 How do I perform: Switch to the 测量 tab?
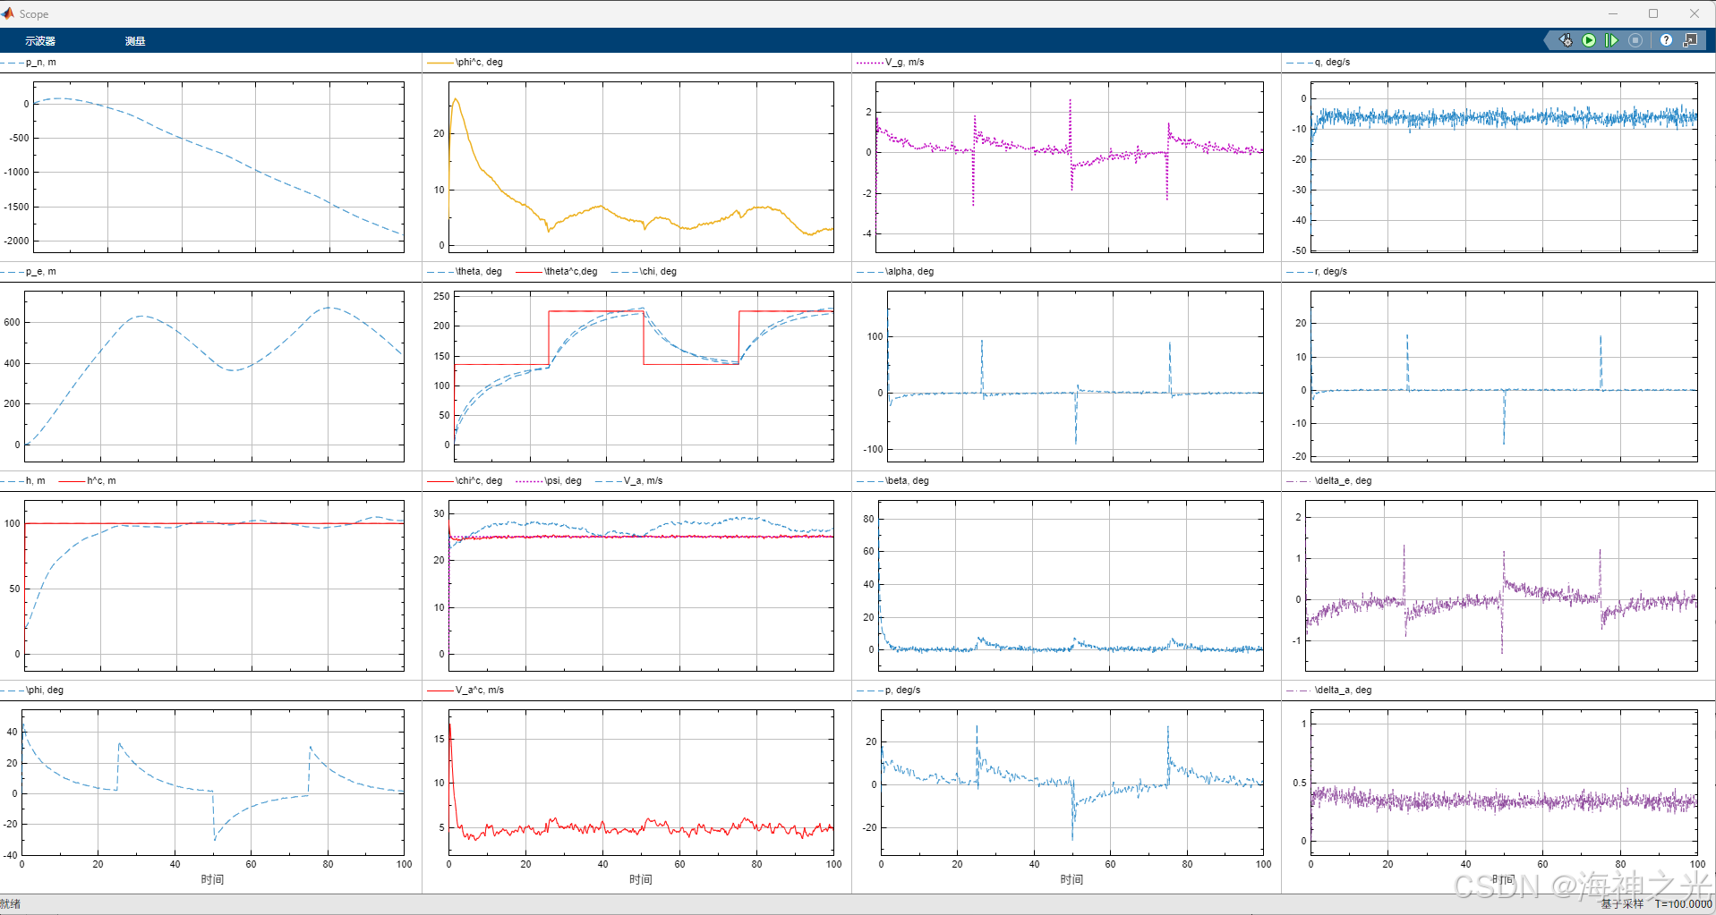(x=135, y=41)
